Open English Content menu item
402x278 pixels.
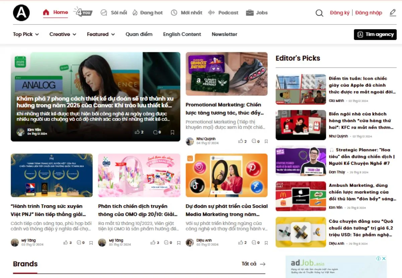182,34
